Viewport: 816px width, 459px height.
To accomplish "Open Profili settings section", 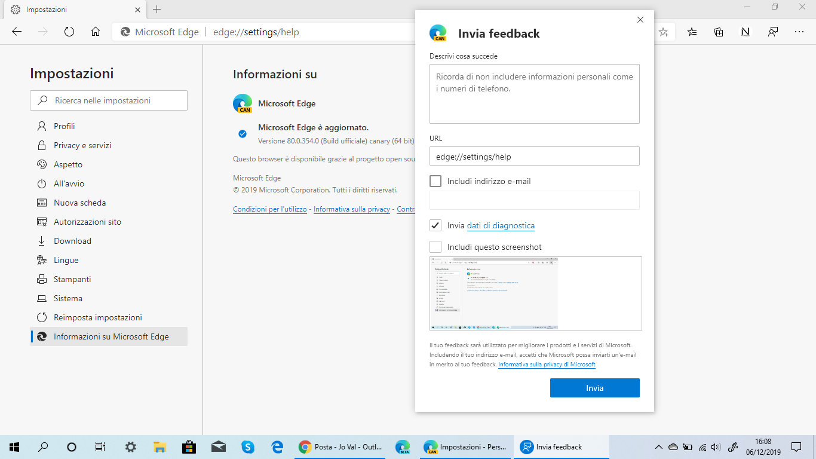I will (109, 126).
